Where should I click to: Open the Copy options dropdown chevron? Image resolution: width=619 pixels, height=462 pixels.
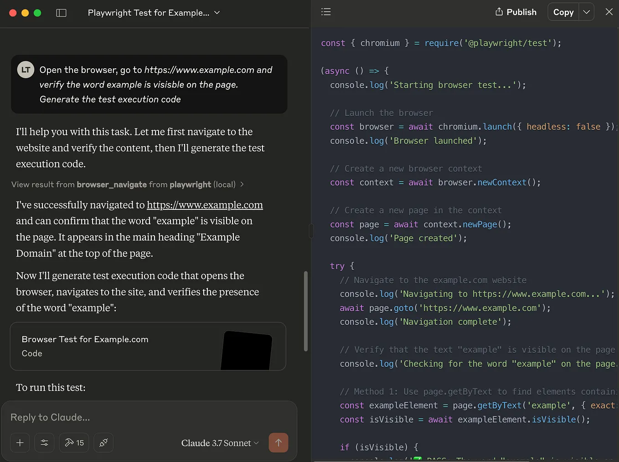pyautogui.click(x=587, y=12)
